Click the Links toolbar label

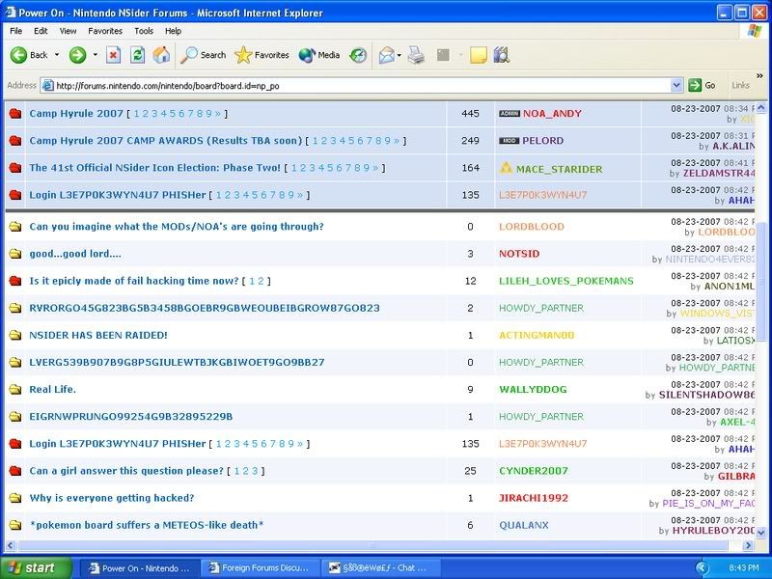[x=740, y=85]
